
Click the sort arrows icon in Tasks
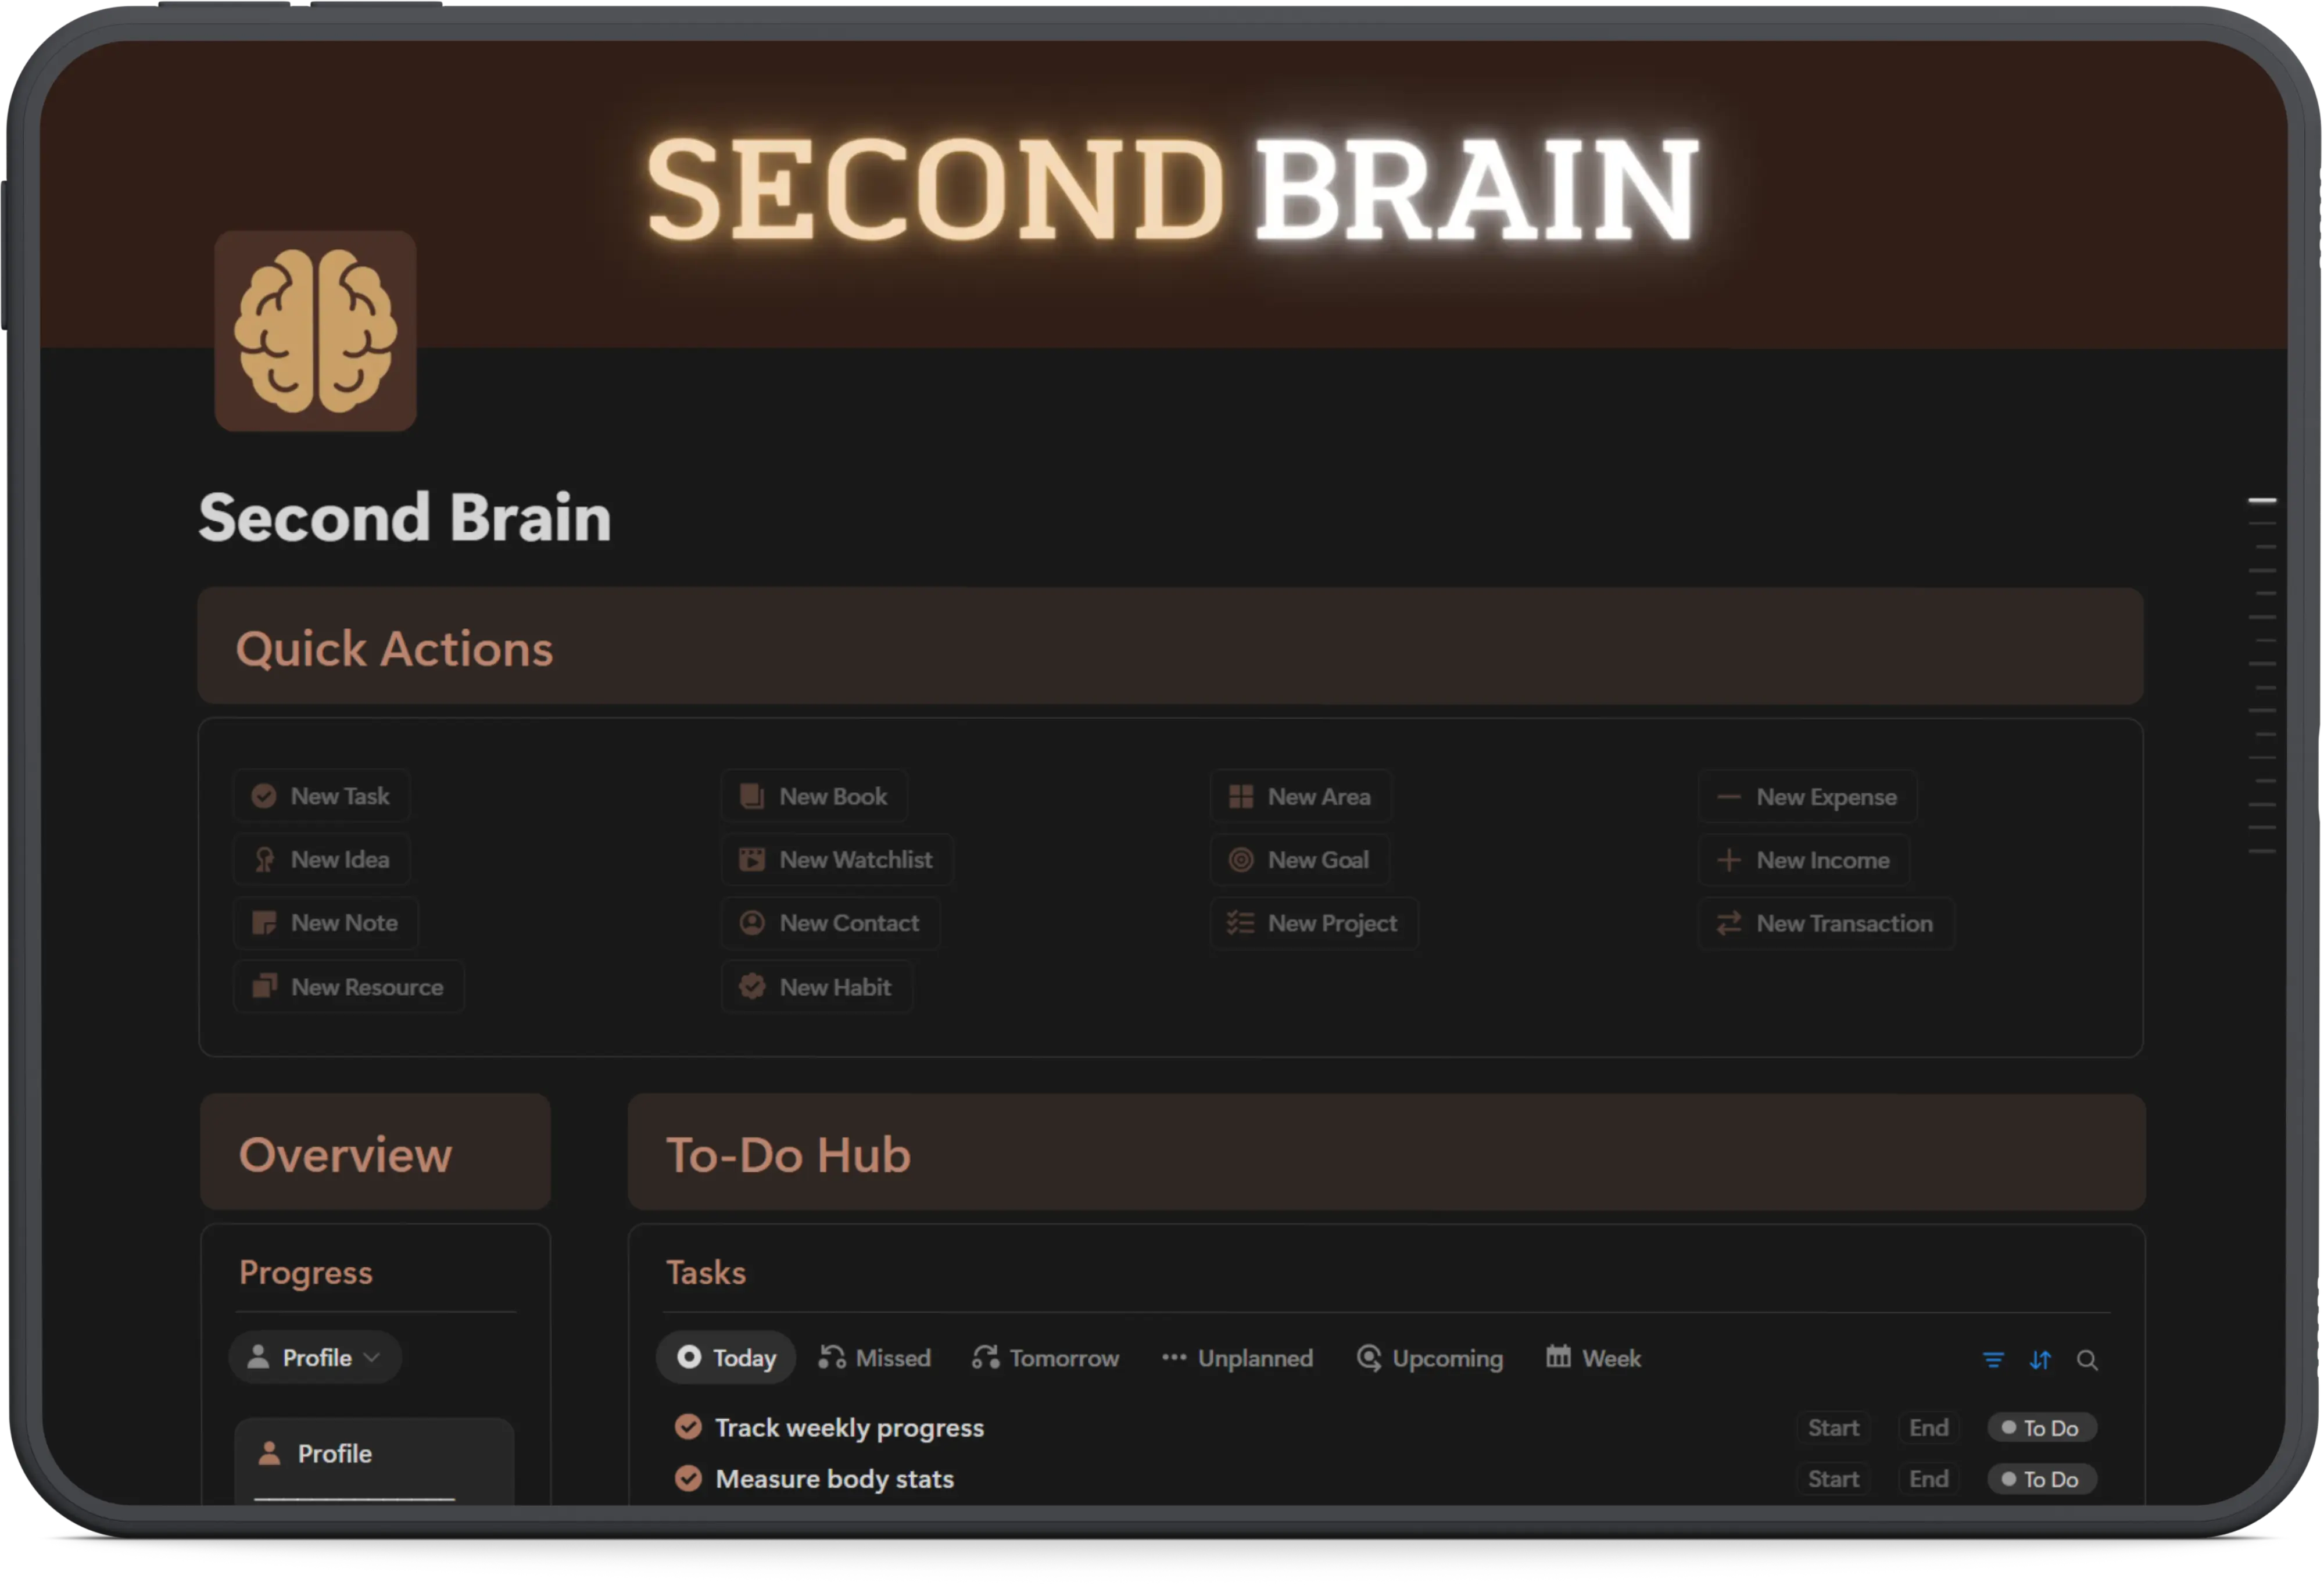click(x=2041, y=1360)
